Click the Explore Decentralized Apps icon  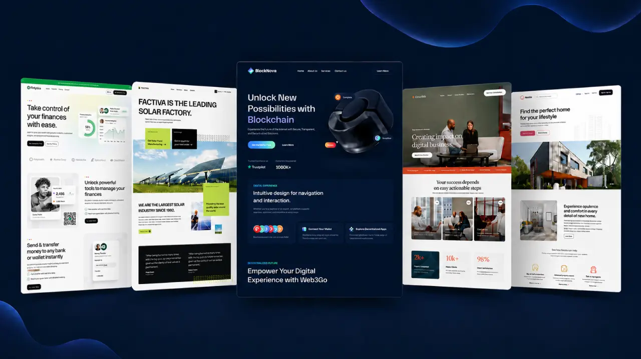[352, 229]
